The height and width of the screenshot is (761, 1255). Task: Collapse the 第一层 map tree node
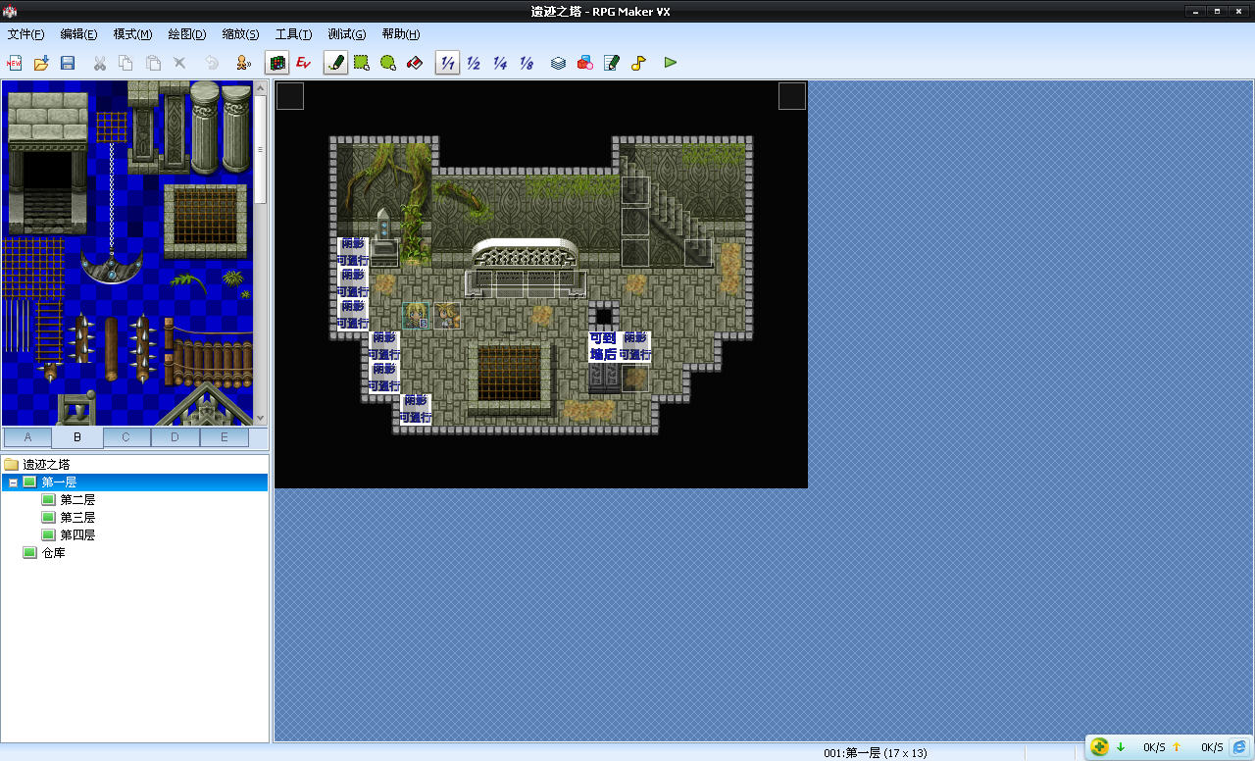coord(13,482)
